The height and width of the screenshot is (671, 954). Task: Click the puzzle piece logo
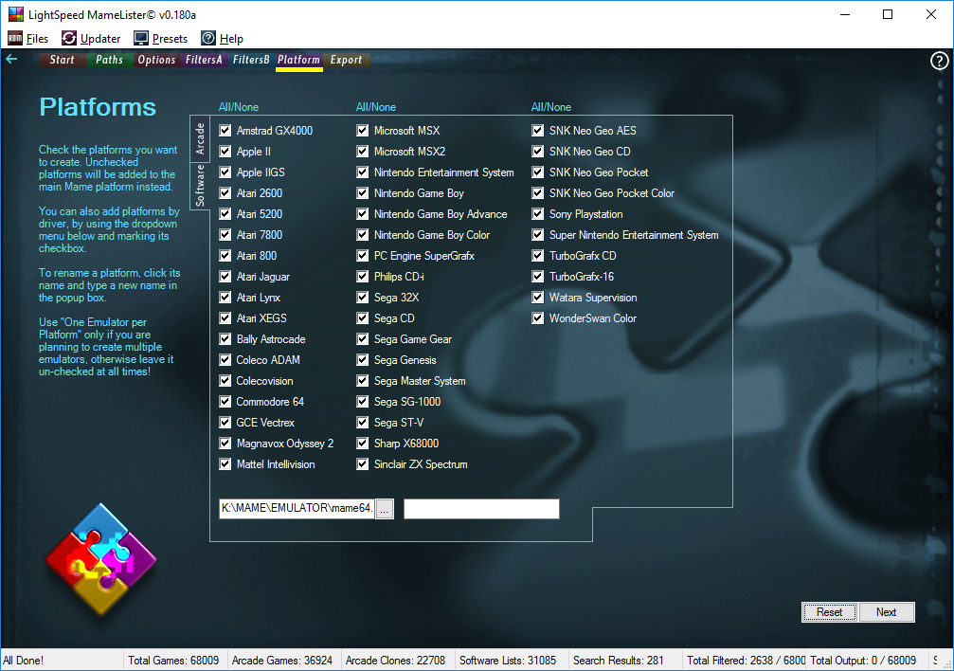(101, 558)
